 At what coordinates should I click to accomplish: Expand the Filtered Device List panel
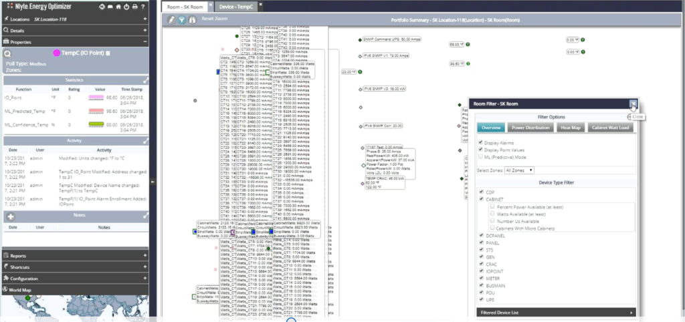[556, 313]
